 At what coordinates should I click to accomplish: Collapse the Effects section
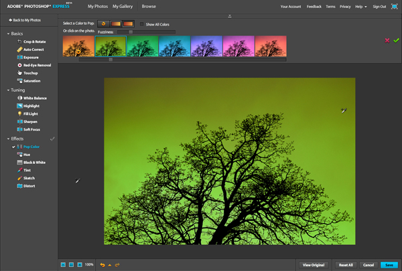8,139
